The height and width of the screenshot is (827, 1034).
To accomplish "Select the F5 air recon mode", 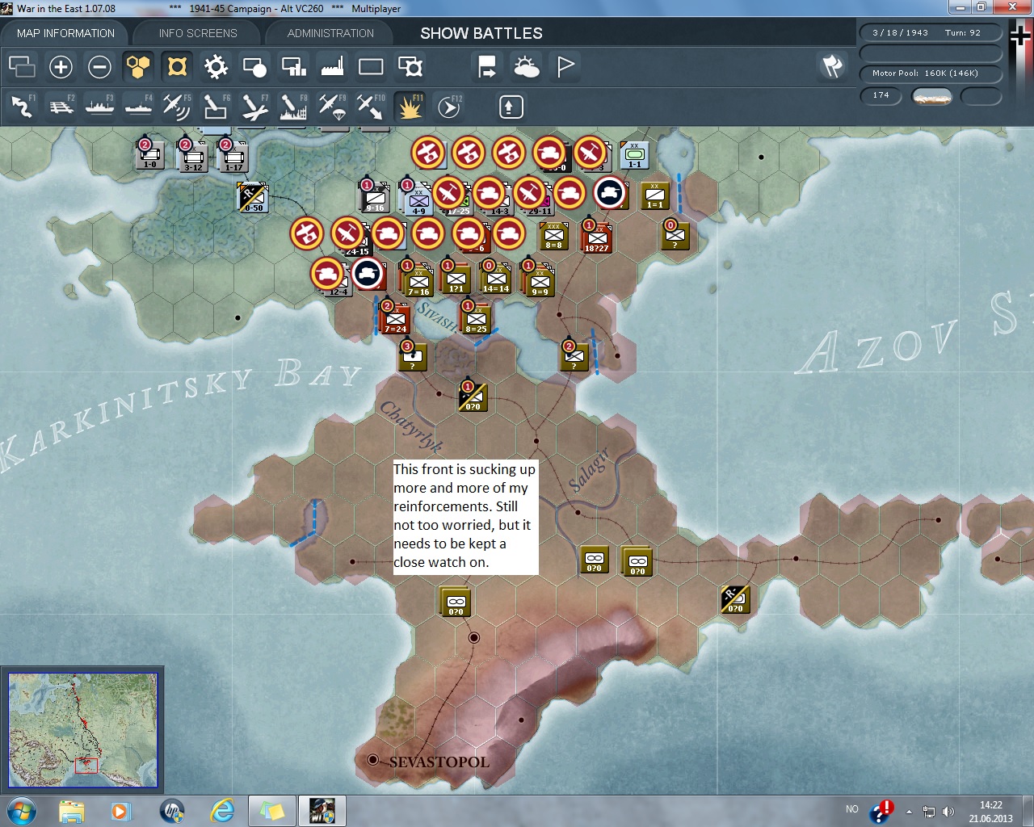I will pos(177,107).
